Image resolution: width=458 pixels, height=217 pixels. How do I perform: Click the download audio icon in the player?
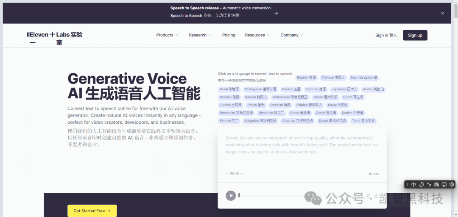pyautogui.click(x=376, y=195)
